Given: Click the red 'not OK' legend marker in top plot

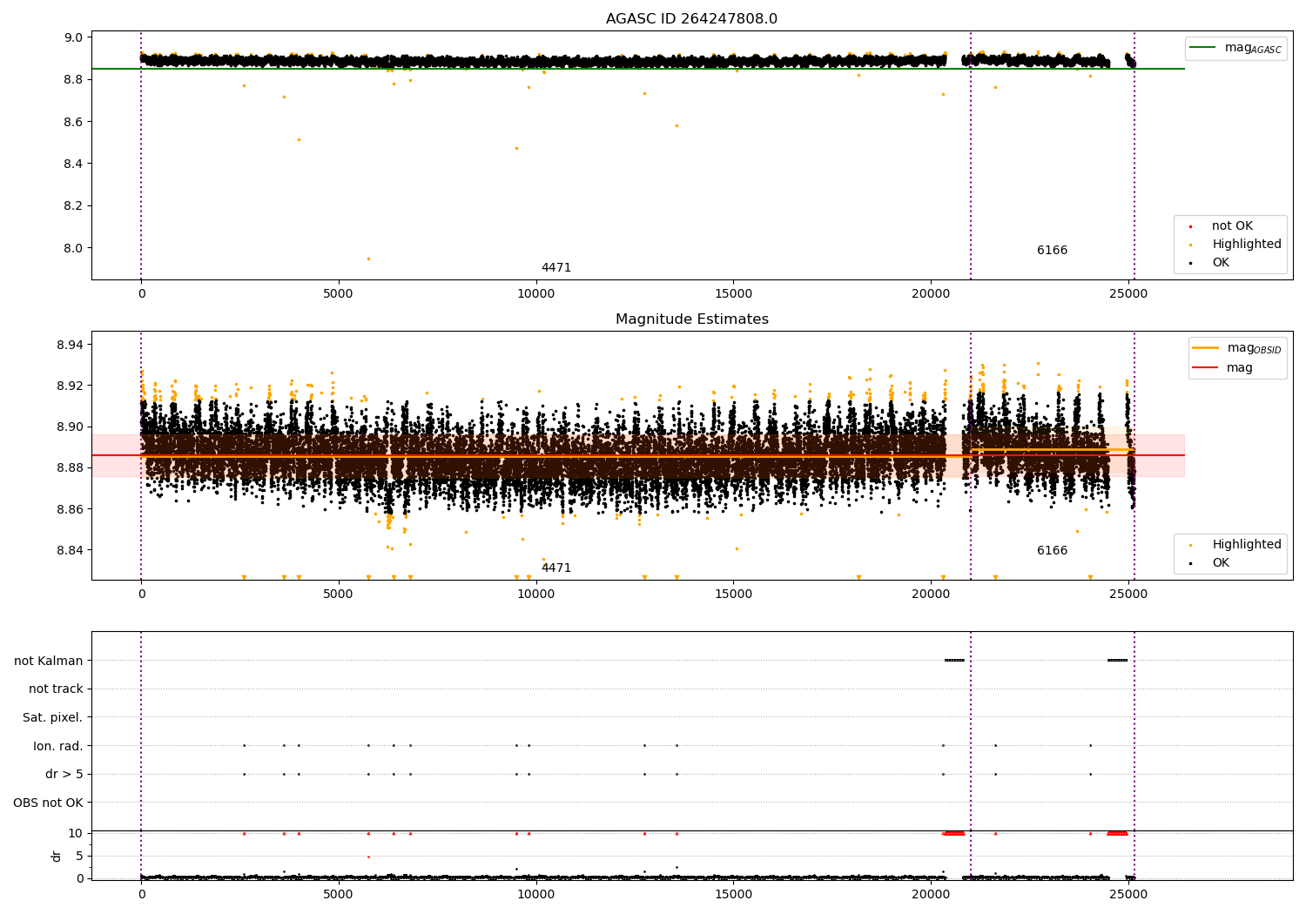Looking at the screenshot, I should pyautogui.click(x=1190, y=227).
